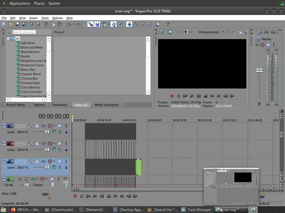
Task: Click Track Motion icon on track 7
Action: point(36,126)
